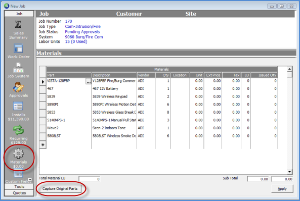
Task: Click the Location column header
Action: click(180, 75)
